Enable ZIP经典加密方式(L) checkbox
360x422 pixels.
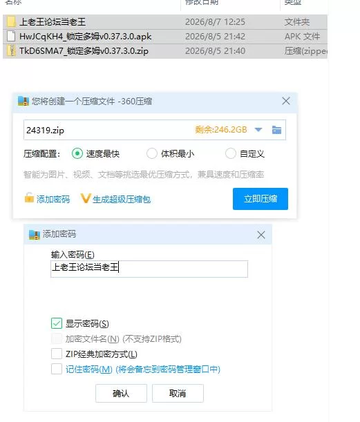pyautogui.click(x=57, y=354)
